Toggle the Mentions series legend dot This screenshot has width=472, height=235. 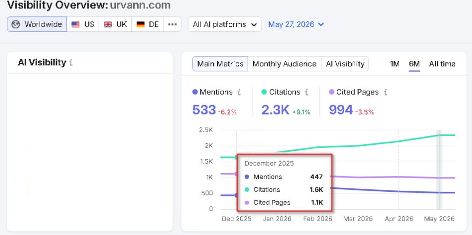pos(195,92)
